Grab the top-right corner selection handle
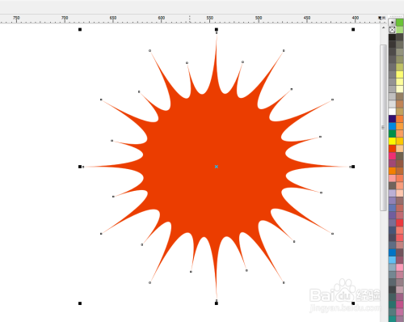Screen dimensions: 404x322 click(353, 29)
